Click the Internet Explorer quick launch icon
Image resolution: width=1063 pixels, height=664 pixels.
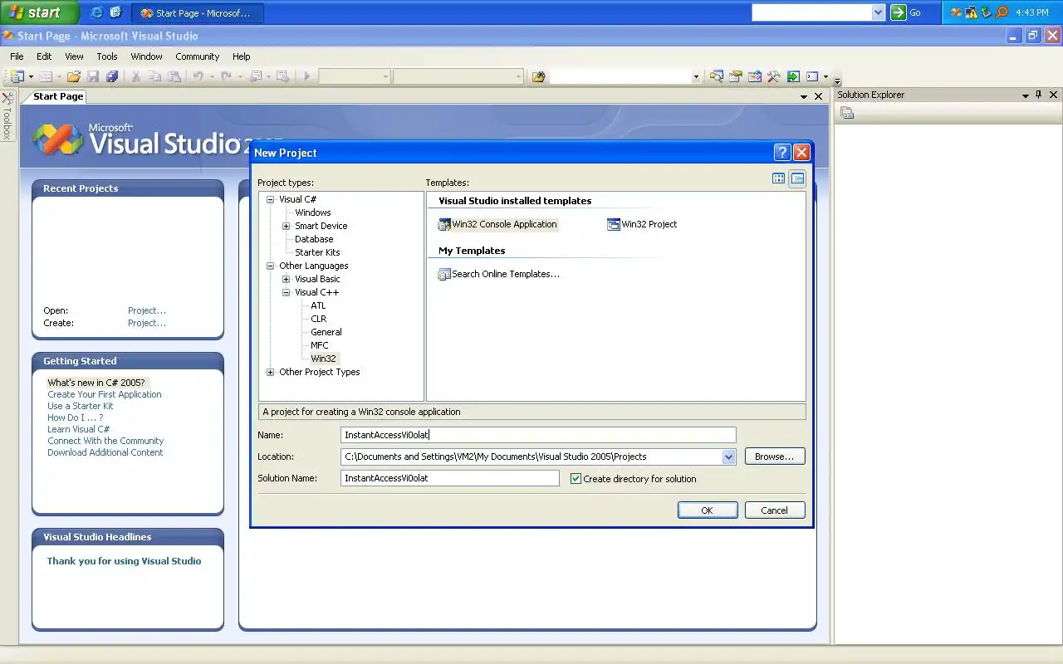(96, 12)
